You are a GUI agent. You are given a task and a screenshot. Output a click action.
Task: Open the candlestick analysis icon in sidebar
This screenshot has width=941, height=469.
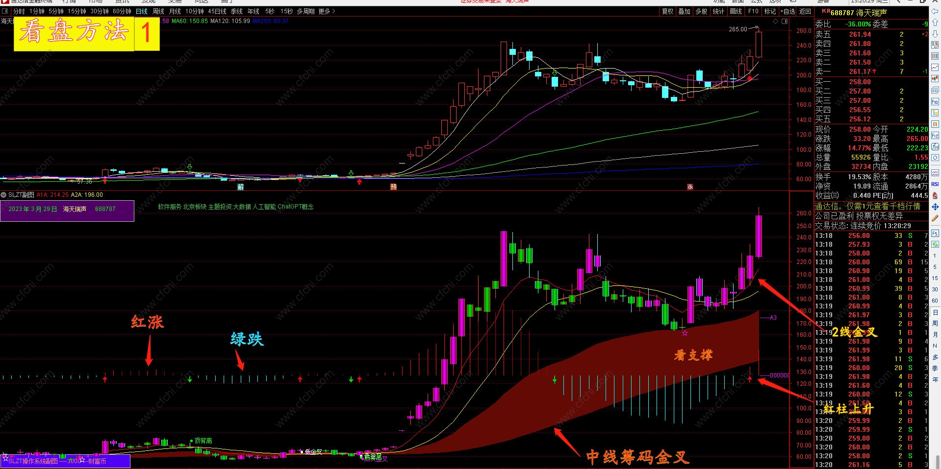tap(935, 78)
